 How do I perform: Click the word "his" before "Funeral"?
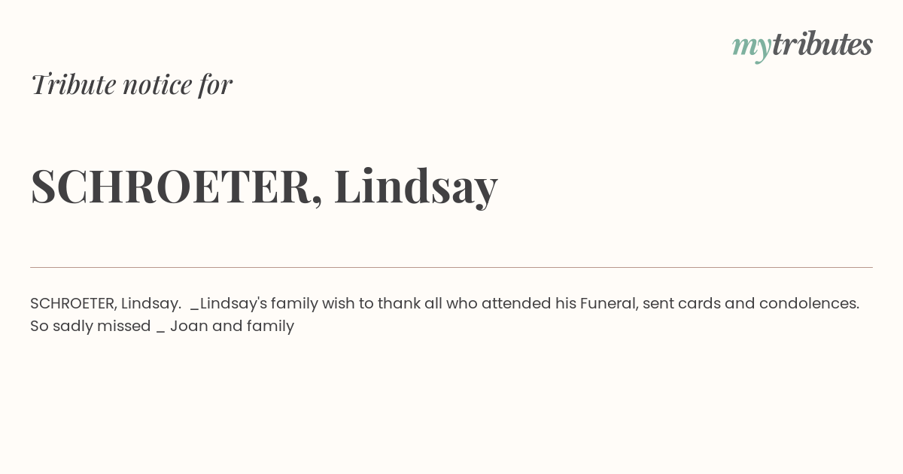pos(566,303)
